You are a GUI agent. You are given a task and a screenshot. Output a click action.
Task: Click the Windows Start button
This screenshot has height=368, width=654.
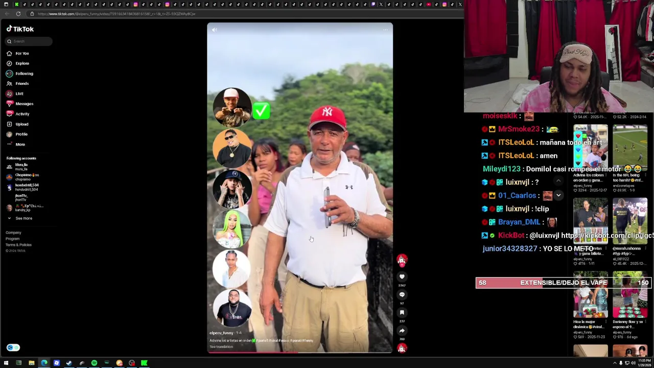6,363
